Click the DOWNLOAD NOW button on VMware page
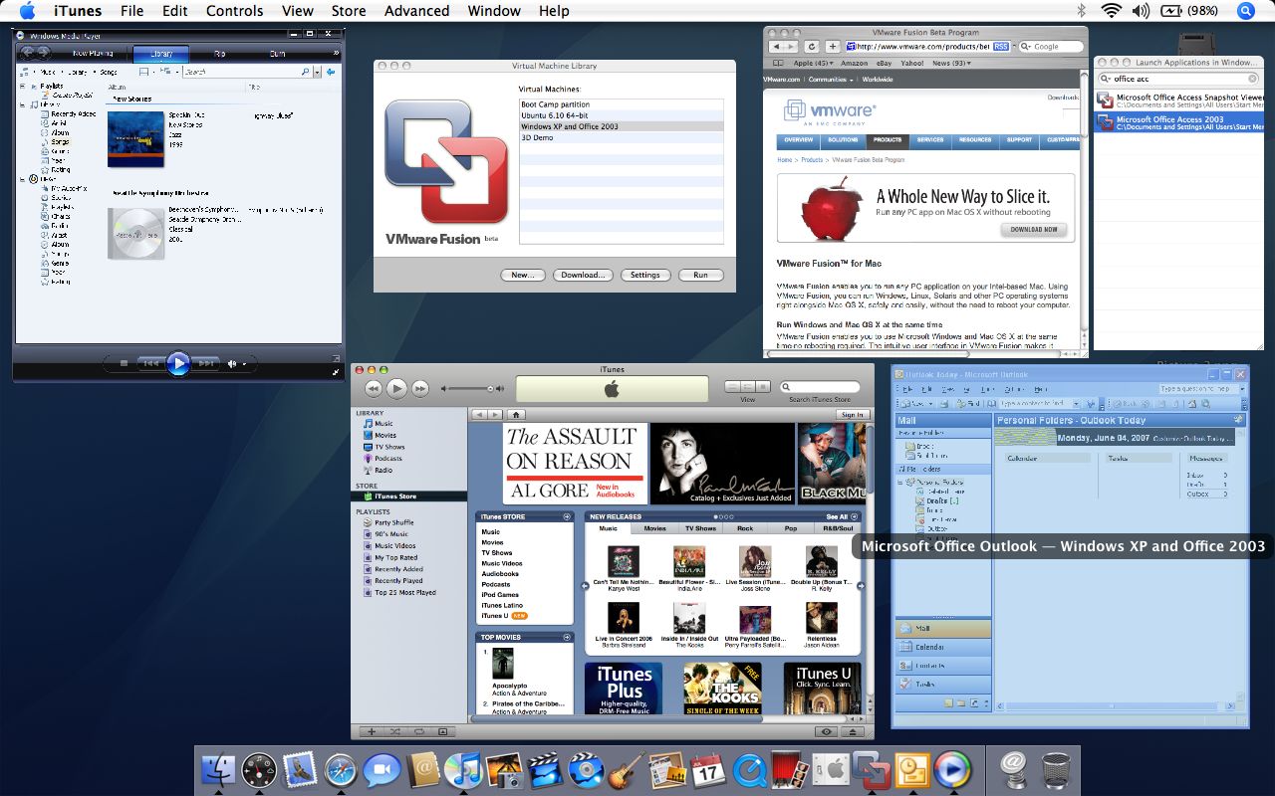 pyautogui.click(x=1034, y=229)
